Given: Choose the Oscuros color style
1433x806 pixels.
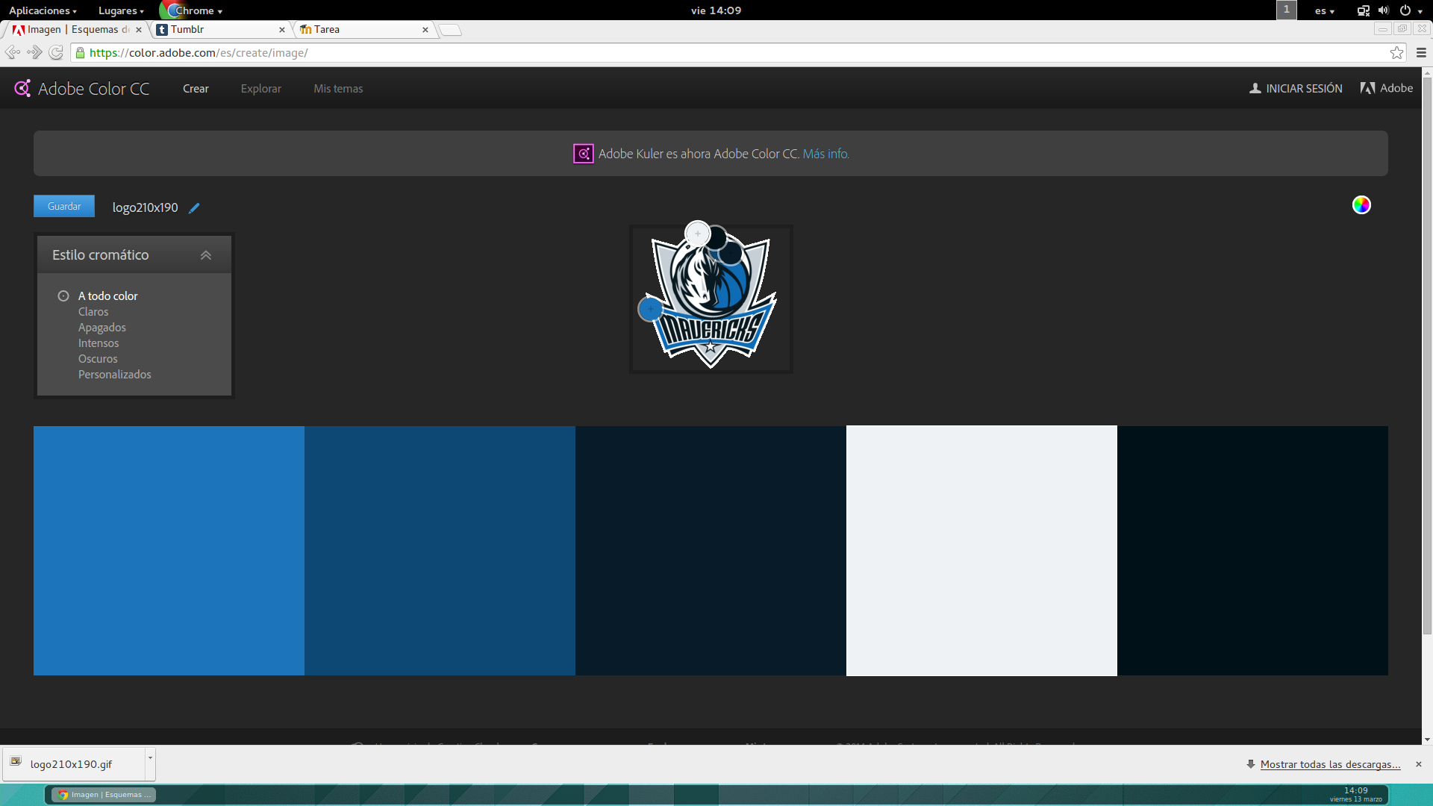Looking at the screenshot, I should click(98, 359).
